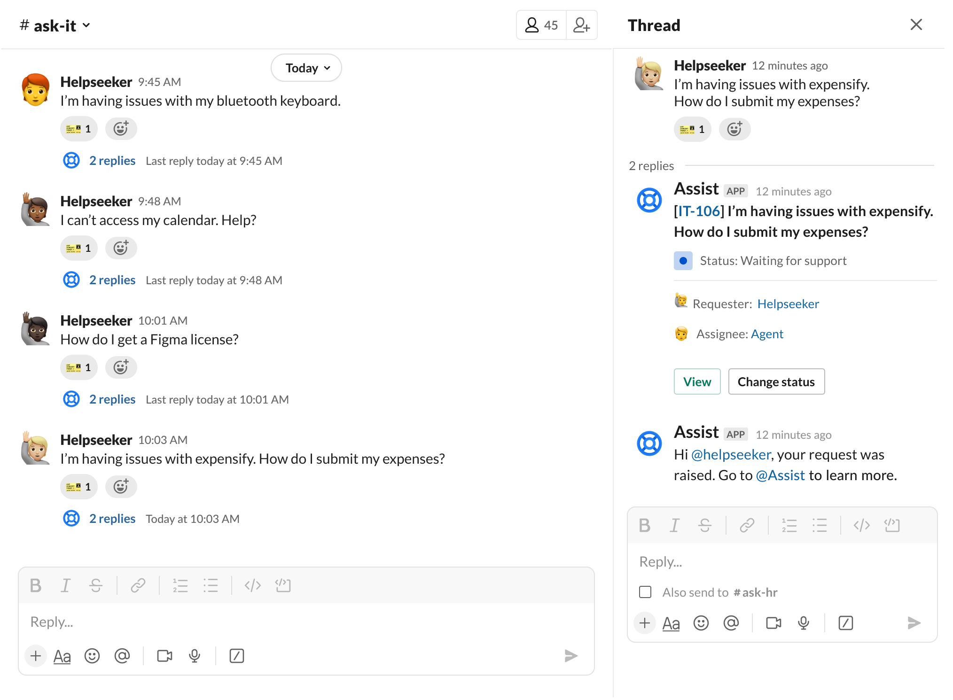
Task: Click the View button for the ticket
Action: tap(697, 381)
